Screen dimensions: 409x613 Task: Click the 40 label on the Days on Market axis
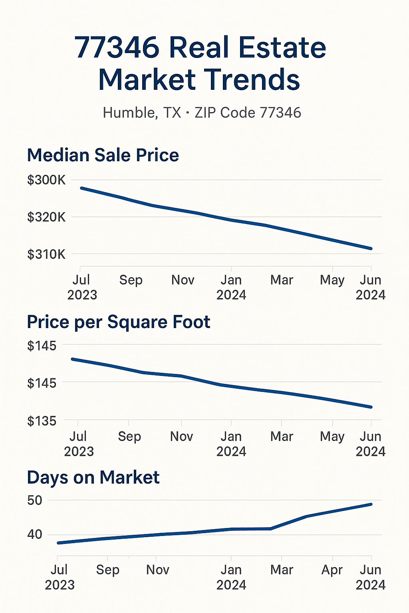(35, 534)
